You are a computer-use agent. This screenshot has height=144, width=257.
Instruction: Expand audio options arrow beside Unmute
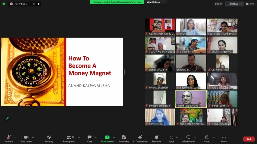[x=15, y=137]
